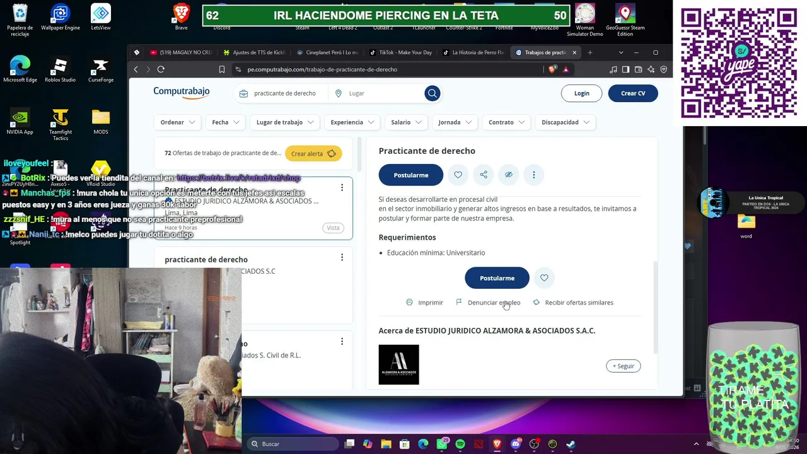The height and width of the screenshot is (454, 807).
Task: Open Microsoft Store from the taskbar
Action: coord(405,444)
